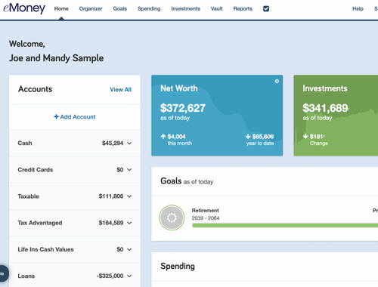Open the Spending tab
Image resolution: width=378 pixels, height=287 pixels.
(x=149, y=9)
